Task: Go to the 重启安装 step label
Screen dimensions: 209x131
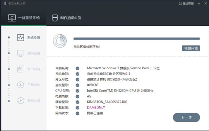Action: [34, 101]
